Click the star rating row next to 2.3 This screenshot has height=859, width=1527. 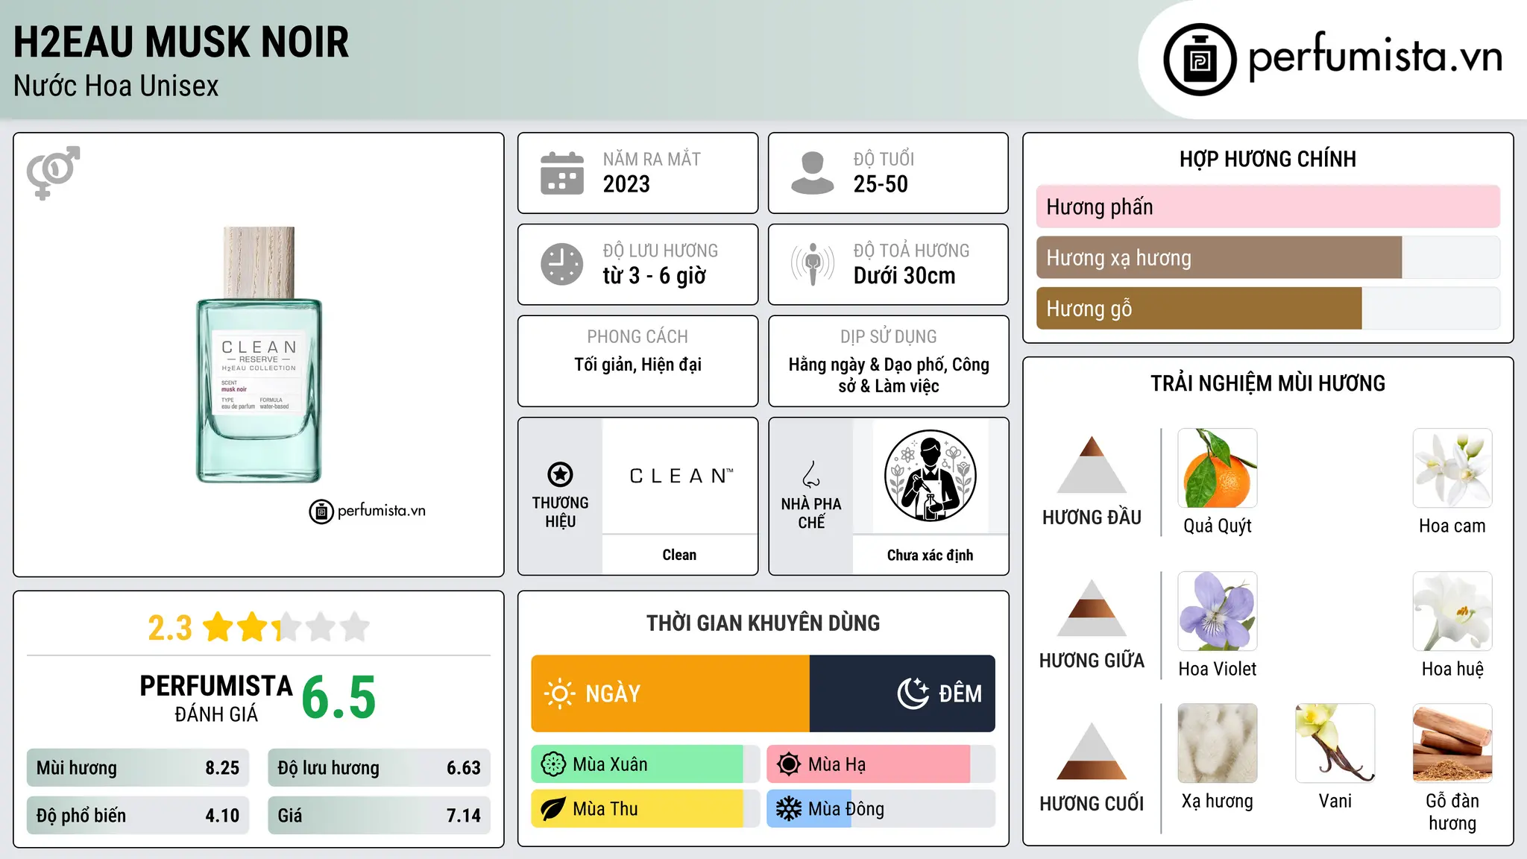[286, 627]
